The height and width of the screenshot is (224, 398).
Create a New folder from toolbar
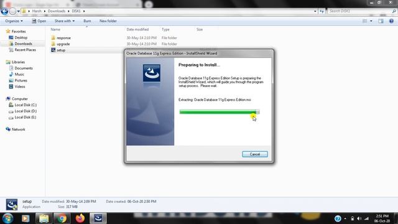[x=108, y=21]
